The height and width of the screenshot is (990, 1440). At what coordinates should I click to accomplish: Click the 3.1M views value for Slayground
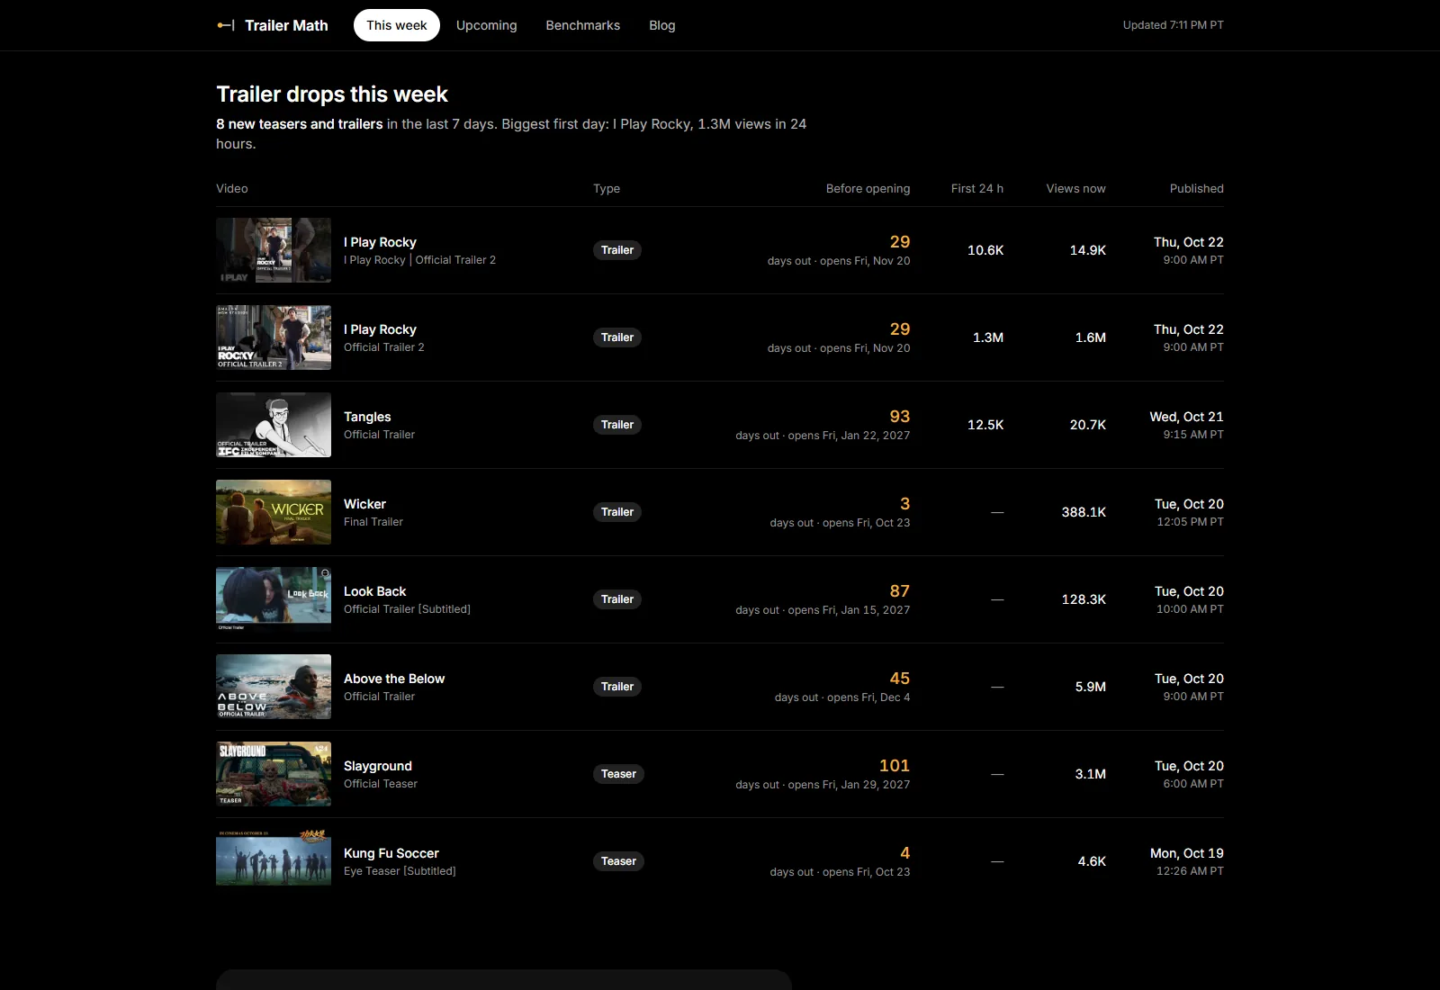pyautogui.click(x=1091, y=774)
